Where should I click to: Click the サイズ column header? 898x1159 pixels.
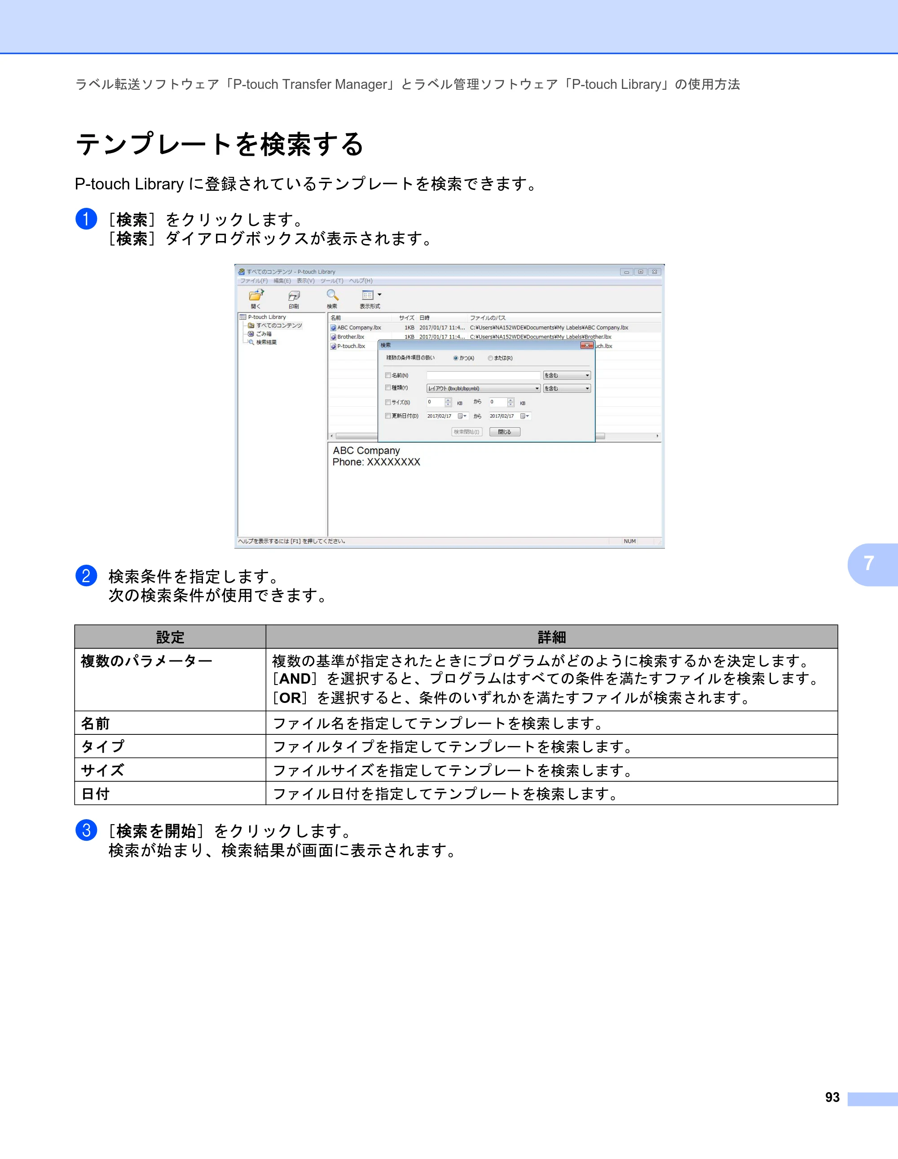406,318
